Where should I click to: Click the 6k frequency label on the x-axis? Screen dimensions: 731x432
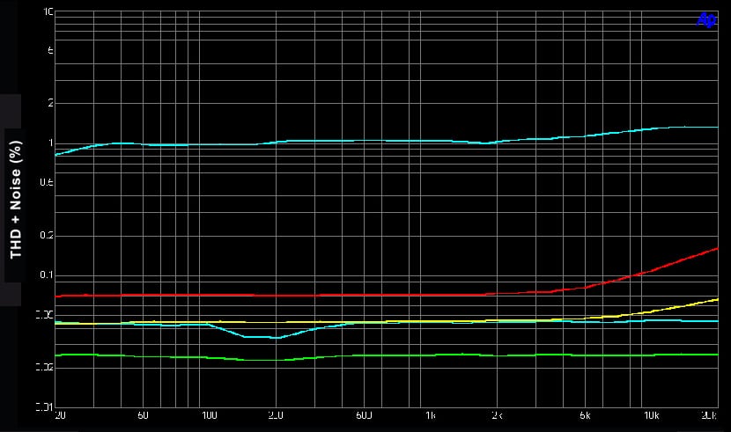coord(585,414)
